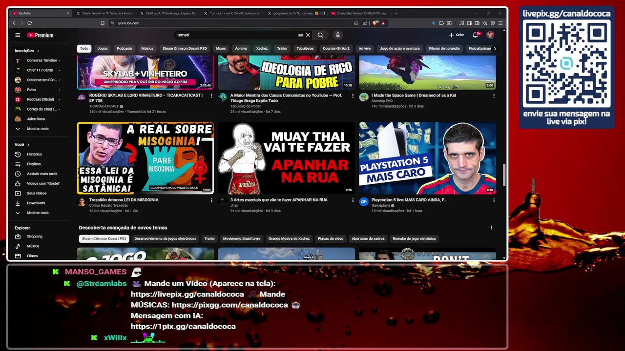Bookmark this page with the bookmark icon
This screenshot has height=351, width=625.
[x=103, y=23]
